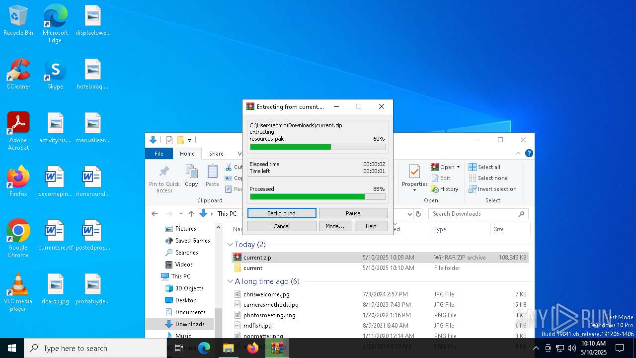Click Back arrow in Explorer navigation
Image resolution: width=636 pixels, height=358 pixels.
coord(155,214)
